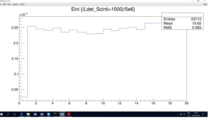Click the RMS 5.583 row in the stats box
The height and width of the screenshot is (123, 210).
point(182,27)
